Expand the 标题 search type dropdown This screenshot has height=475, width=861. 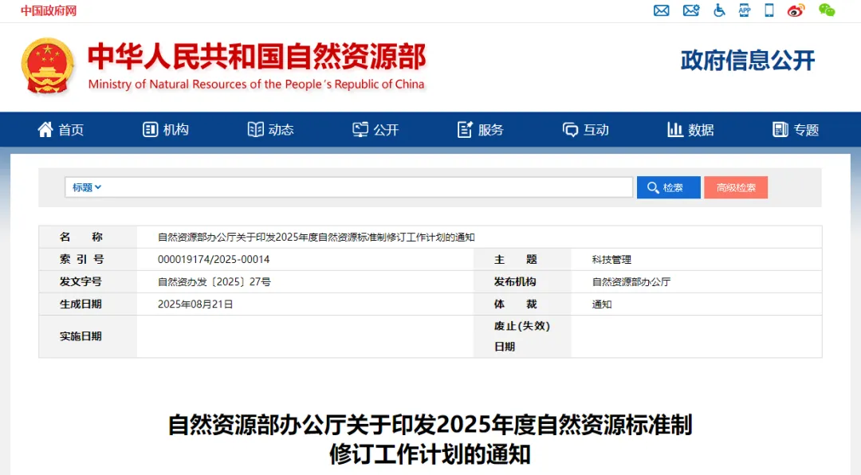pos(87,187)
